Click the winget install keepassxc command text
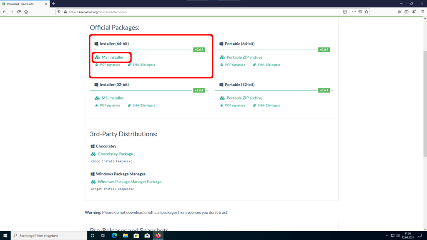This screenshot has width=427, height=240. pyautogui.click(x=113, y=189)
